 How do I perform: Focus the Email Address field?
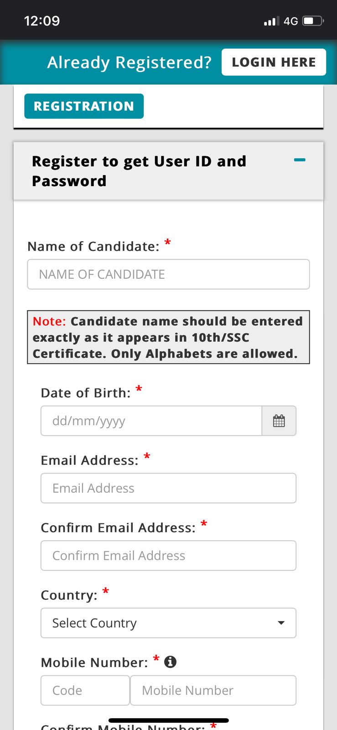pyautogui.click(x=168, y=488)
